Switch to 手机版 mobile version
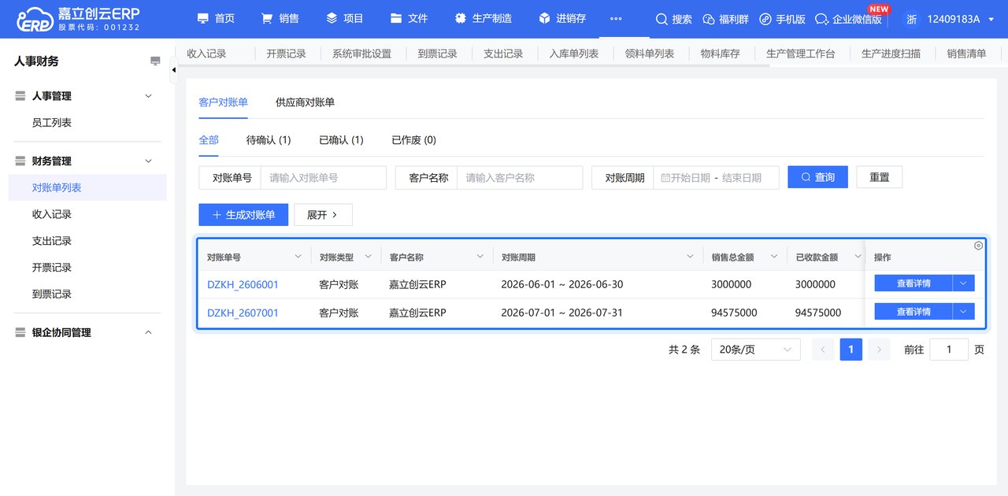Screen dimensions: 1008x496 click(x=782, y=19)
